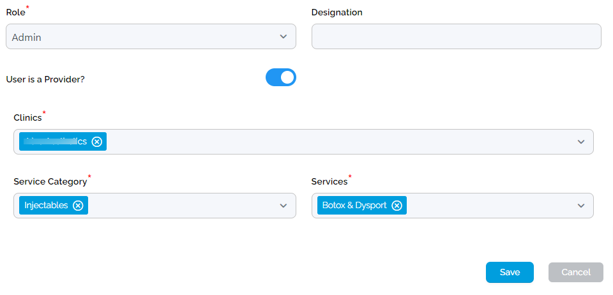Click the Role field label

15,13
